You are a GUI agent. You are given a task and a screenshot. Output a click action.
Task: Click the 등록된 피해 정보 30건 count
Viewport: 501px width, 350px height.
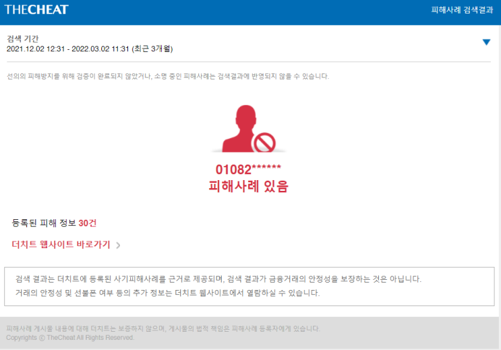pyautogui.click(x=54, y=223)
